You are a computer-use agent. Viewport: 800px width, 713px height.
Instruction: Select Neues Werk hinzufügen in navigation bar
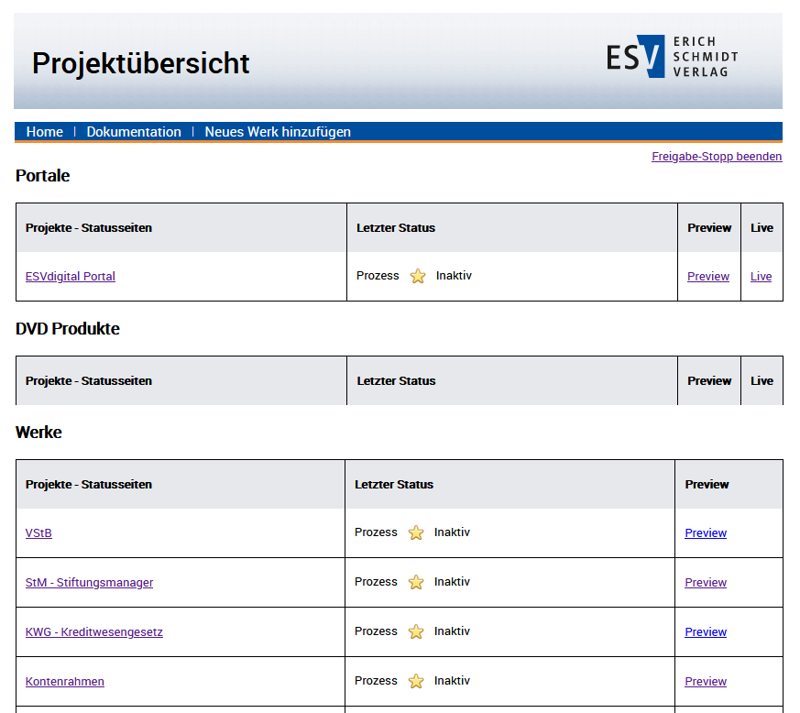[278, 132]
